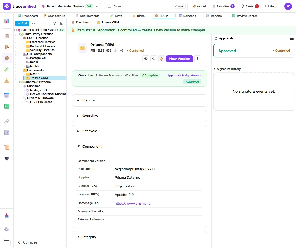Copy the link icon next to PMS-SLIB-002
The height and width of the screenshot is (248, 296).
click(x=116, y=51)
